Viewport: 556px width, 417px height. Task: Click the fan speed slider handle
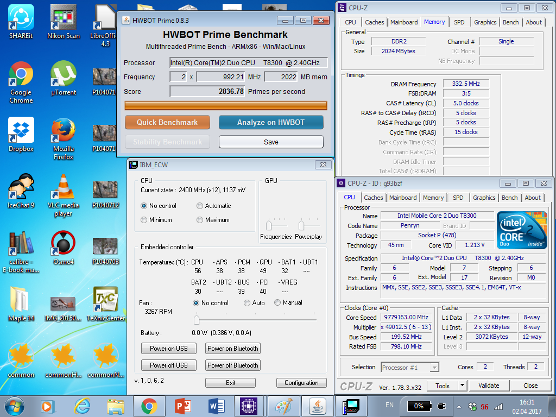click(197, 320)
